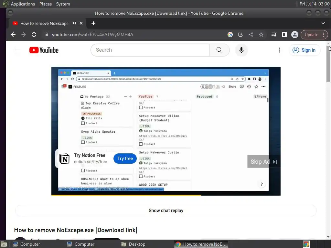
Task: Toggle the Chrome side panel icon
Action: [284, 35]
